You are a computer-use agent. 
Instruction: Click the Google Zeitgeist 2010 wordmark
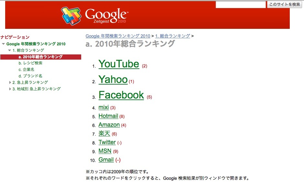pos(107,16)
